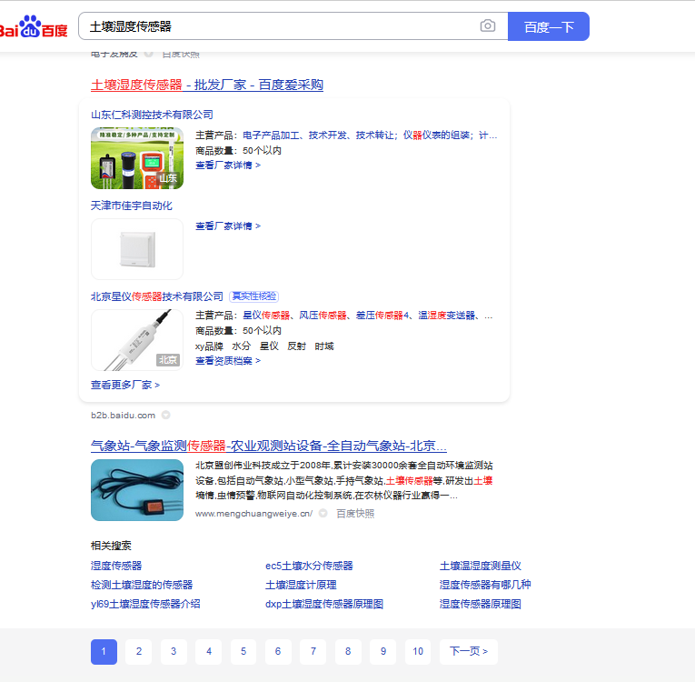Search related term 土壤温湿度测量仪
Image resolution: width=695 pixels, height=682 pixels.
point(480,566)
